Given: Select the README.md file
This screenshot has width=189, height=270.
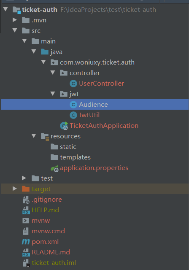Looking at the screenshot, I should click(51, 252).
